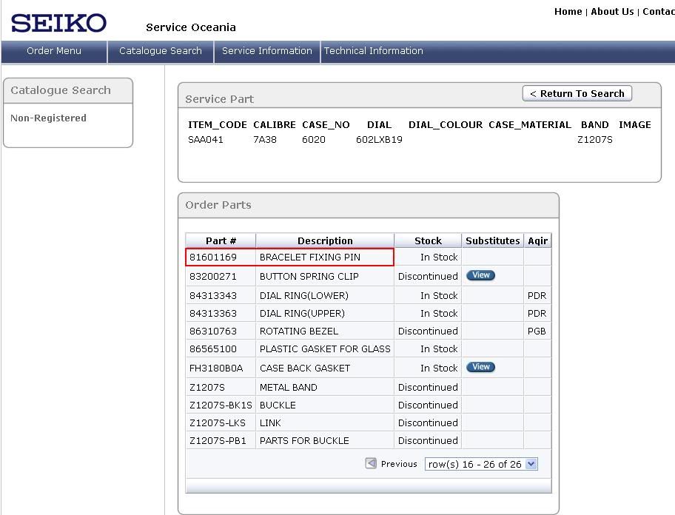Click dial value 602LXB19

[x=379, y=139]
